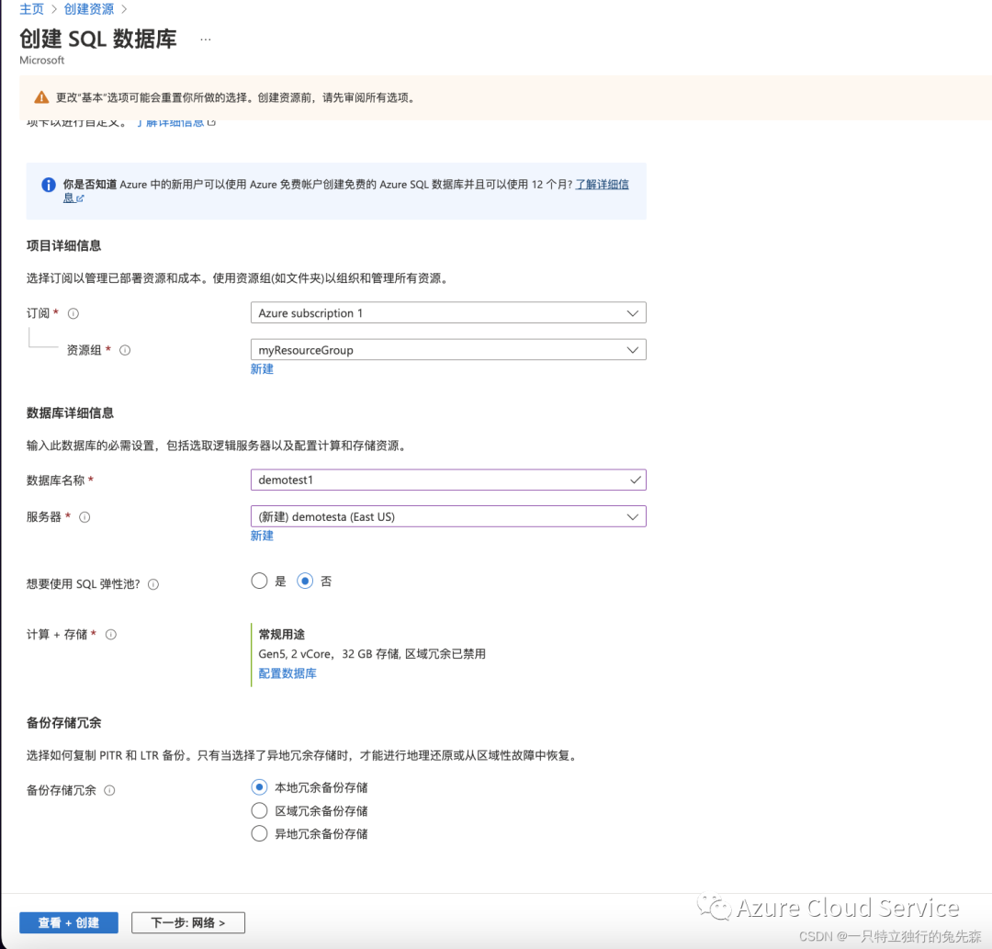
Task: Choose 异地冗余备份存储 option
Action: click(x=259, y=833)
